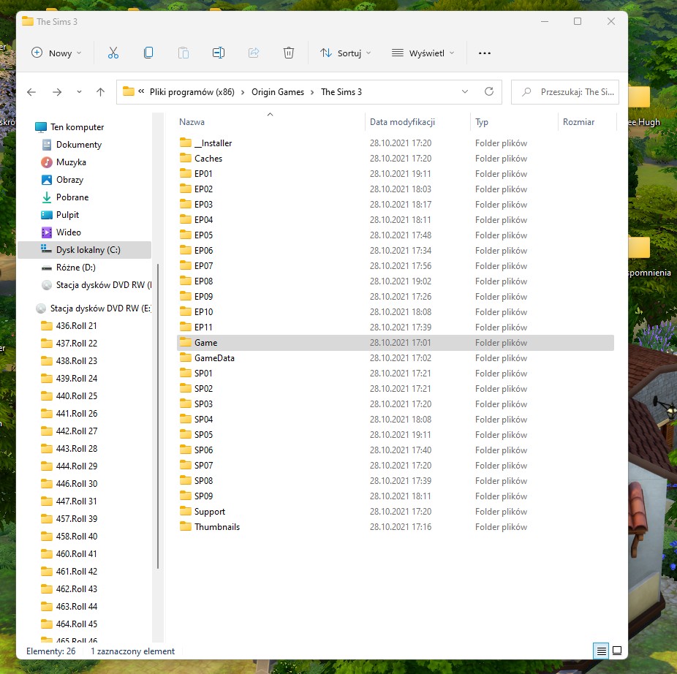
Task: Switch to large icons view in status bar
Action: pos(617,651)
